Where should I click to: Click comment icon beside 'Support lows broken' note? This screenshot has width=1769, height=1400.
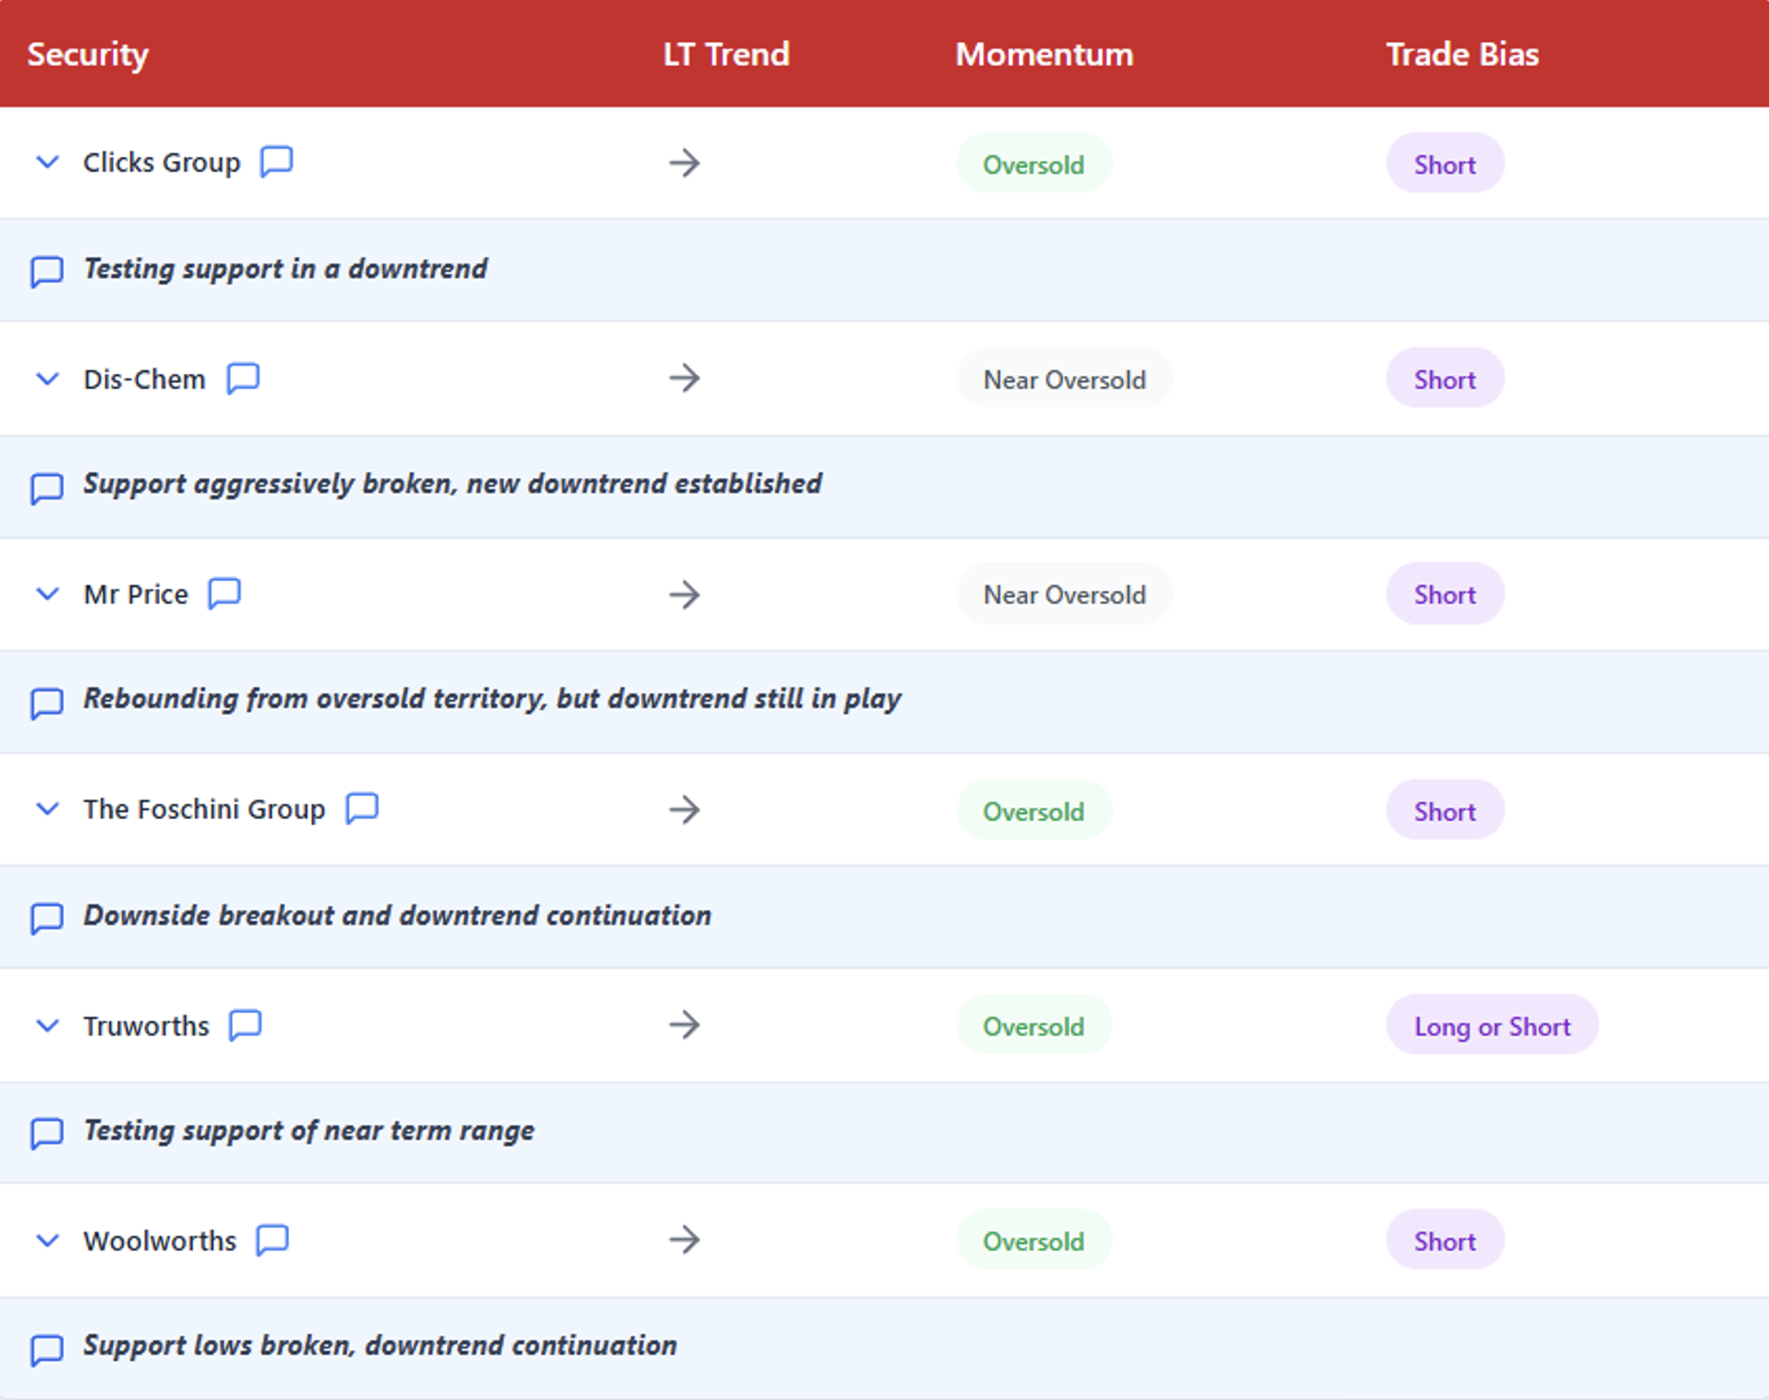[x=47, y=1350]
